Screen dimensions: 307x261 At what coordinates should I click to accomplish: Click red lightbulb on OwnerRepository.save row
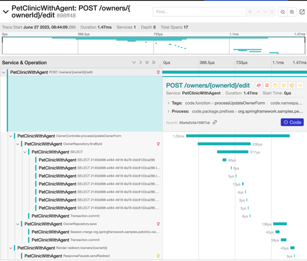click(x=158, y=224)
